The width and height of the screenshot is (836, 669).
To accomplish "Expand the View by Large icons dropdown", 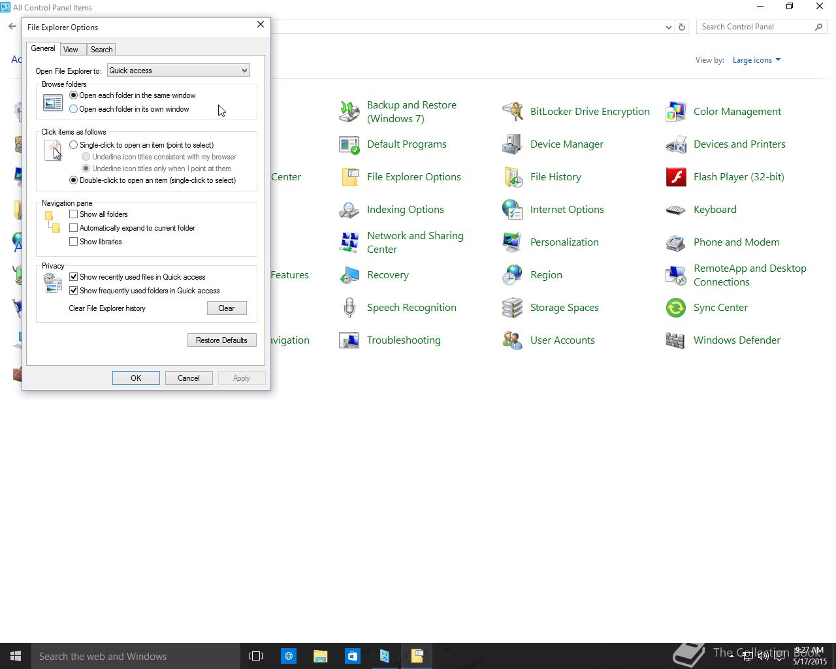I will point(756,60).
